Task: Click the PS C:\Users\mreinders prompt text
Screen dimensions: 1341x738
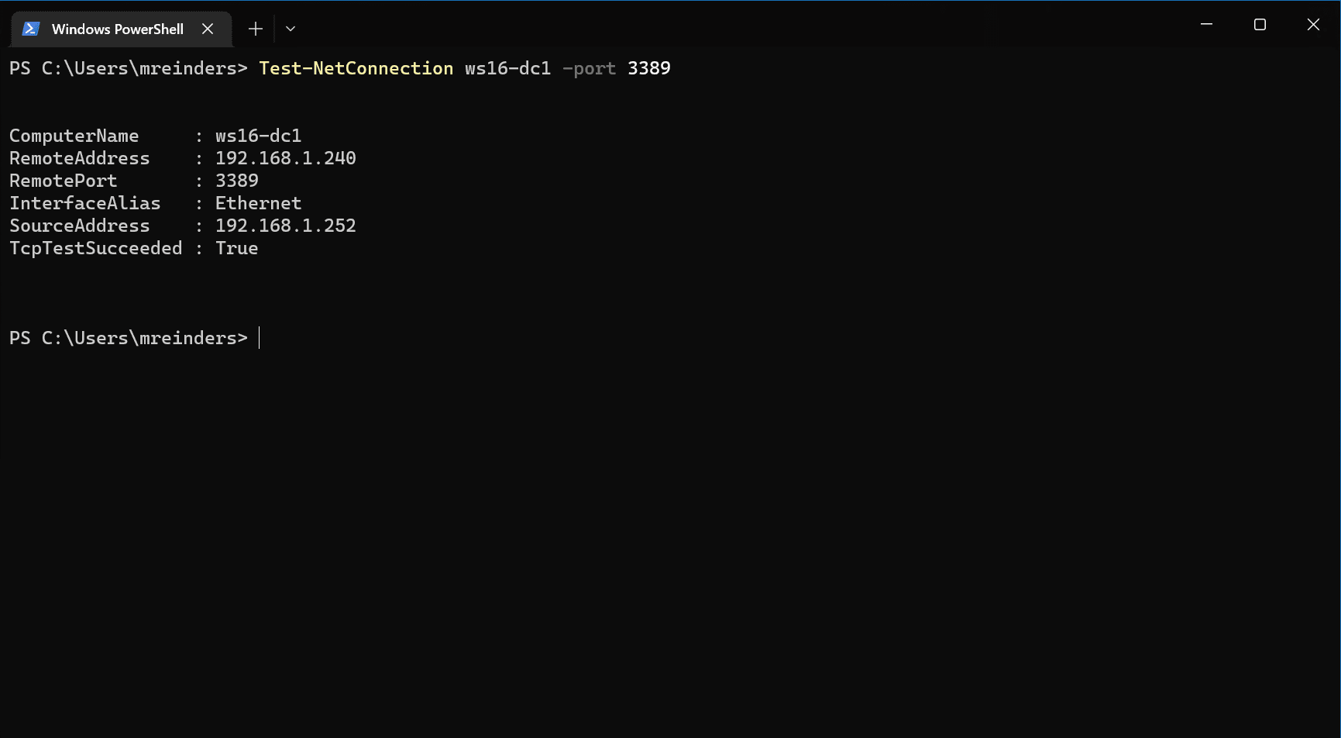Action: [128, 337]
